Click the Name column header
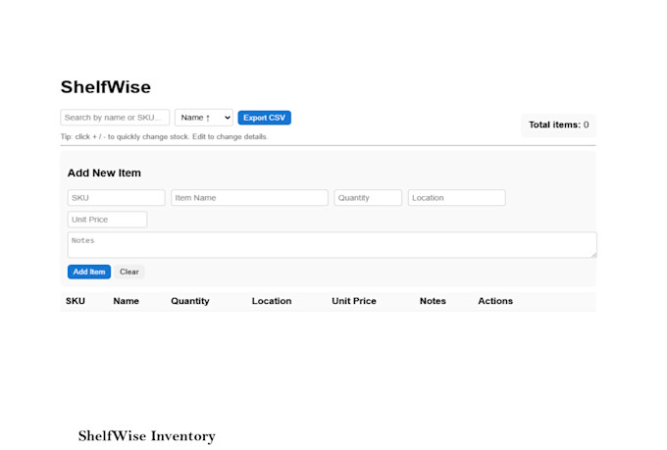Image resolution: width=667 pixels, height=450 pixels. click(126, 301)
